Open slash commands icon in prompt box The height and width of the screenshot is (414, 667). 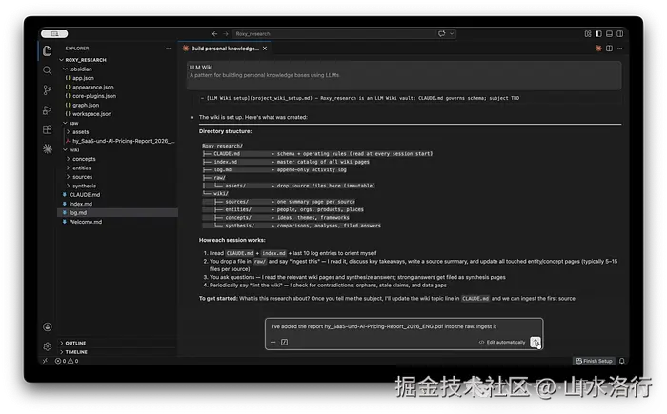285,342
